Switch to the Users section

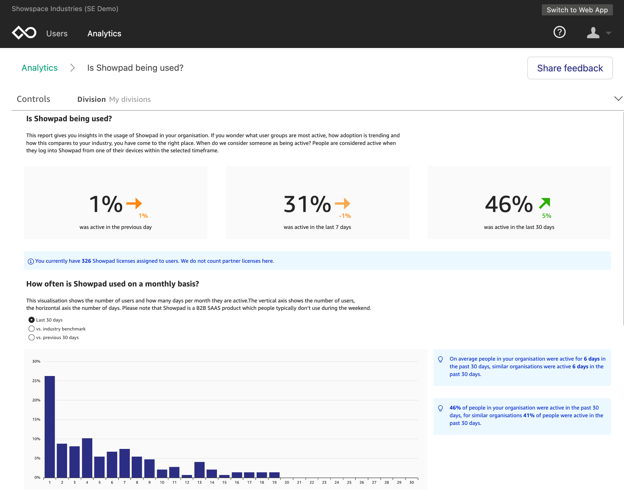click(x=57, y=33)
